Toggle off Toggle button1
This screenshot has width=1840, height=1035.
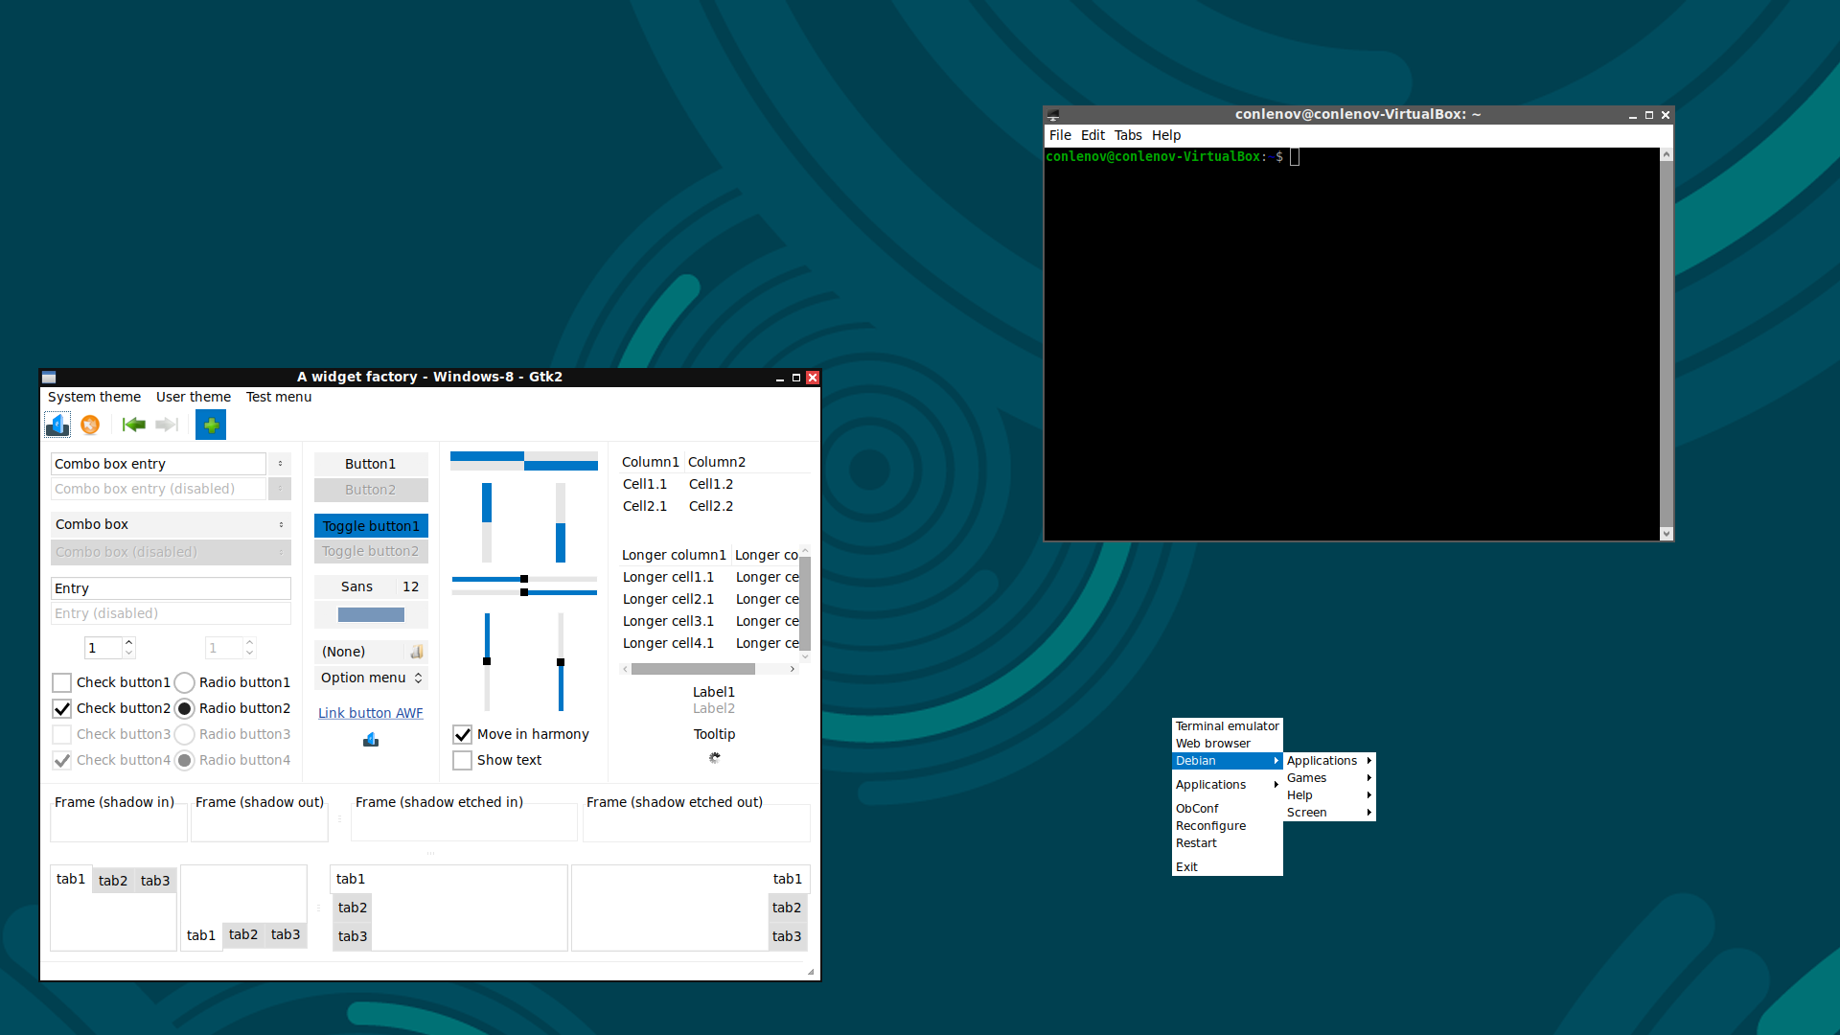coord(371,526)
